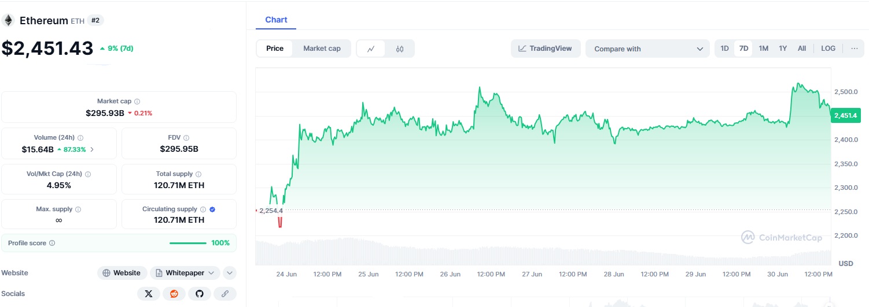Open the three-dot chart options menu
The width and height of the screenshot is (869, 307).
click(854, 48)
